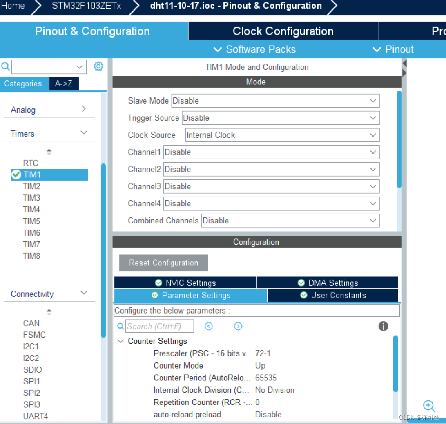Select SPI1 under Connectivity
This screenshot has height=424, width=446.
[31, 382]
